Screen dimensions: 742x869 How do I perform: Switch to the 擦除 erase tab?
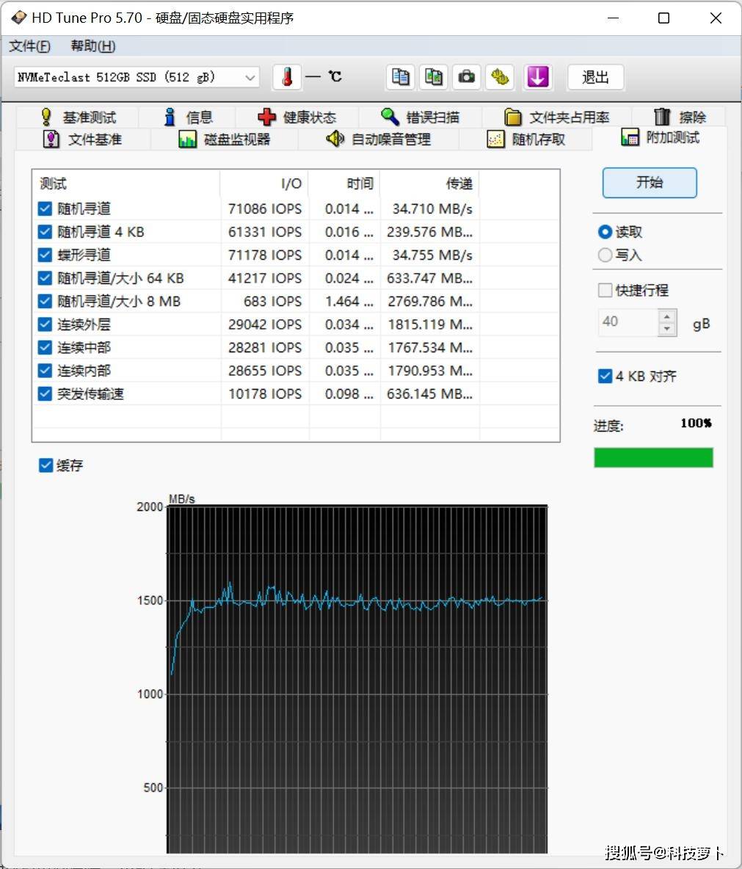click(x=680, y=117)
